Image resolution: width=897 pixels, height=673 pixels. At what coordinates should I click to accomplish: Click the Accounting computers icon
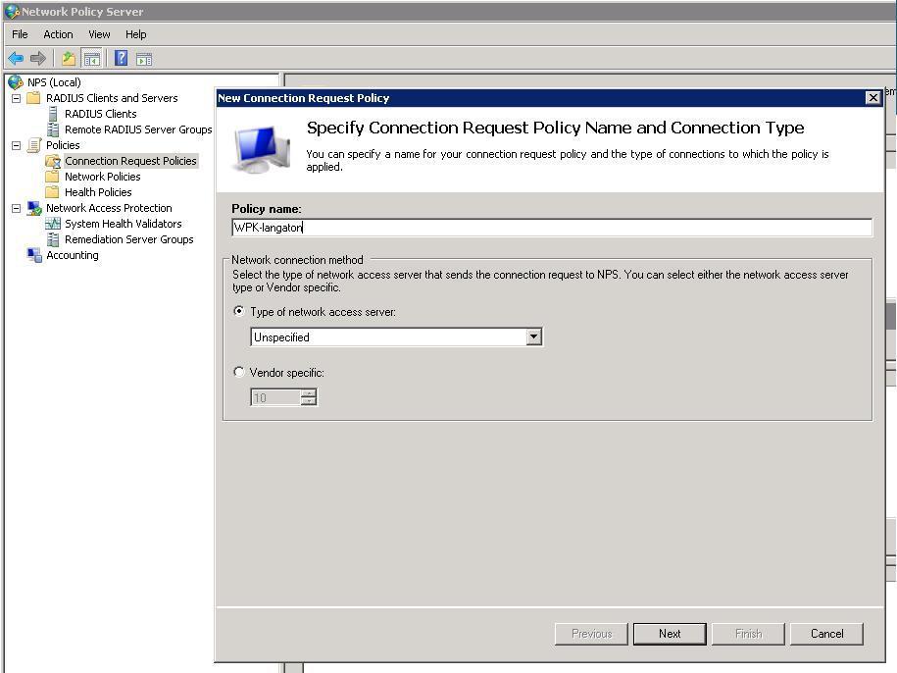[x=34, y=255]
